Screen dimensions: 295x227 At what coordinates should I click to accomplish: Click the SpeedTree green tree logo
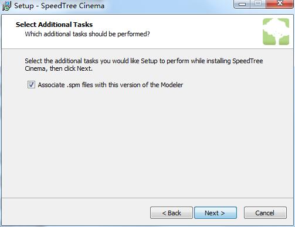tap(276, 32)
